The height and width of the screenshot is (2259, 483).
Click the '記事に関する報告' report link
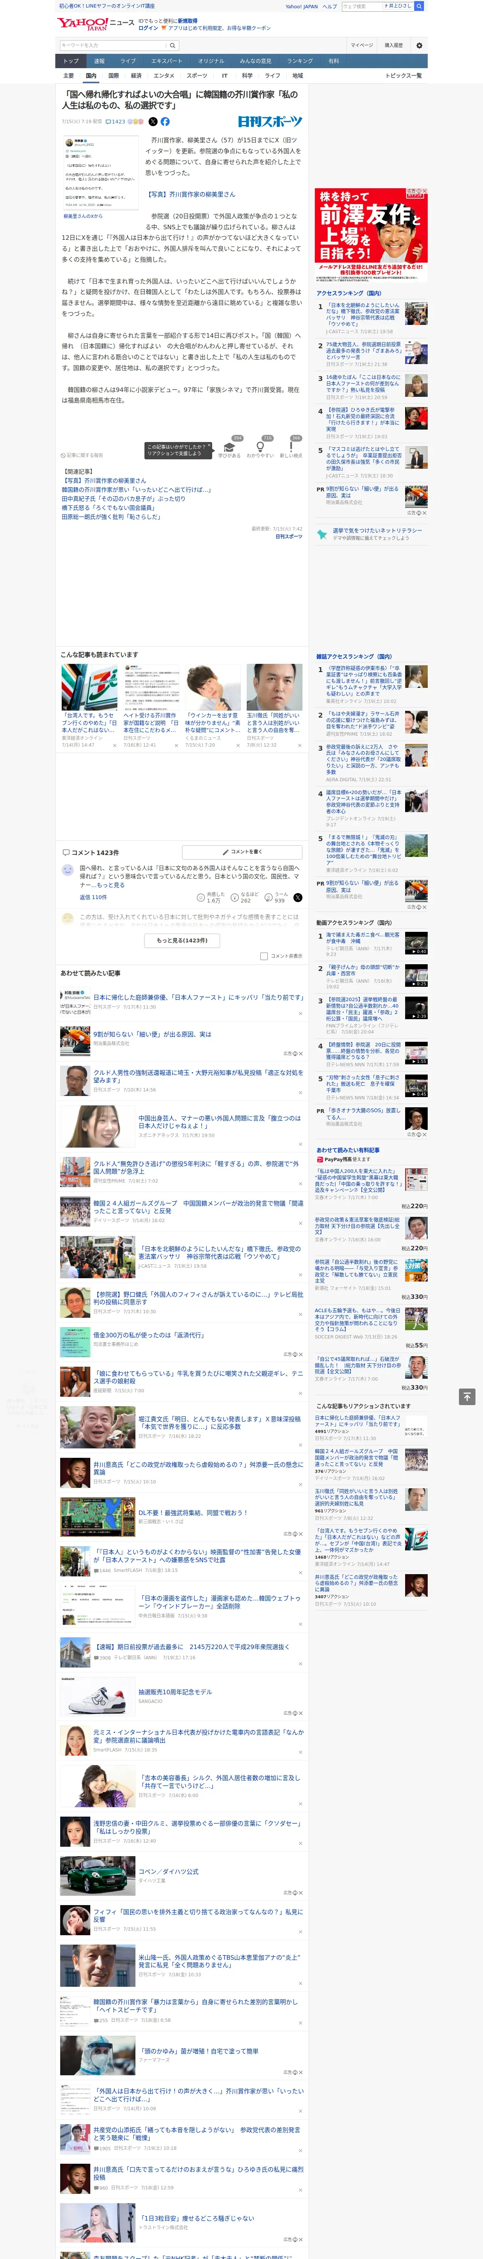pyautogui.click(x=82, y=455)
